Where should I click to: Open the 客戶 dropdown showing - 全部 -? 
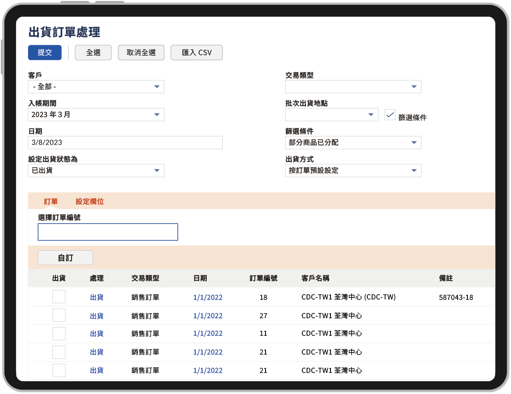(x=158, y=87)
